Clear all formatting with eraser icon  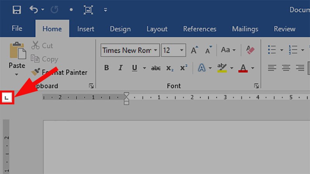tap(250, 50)
